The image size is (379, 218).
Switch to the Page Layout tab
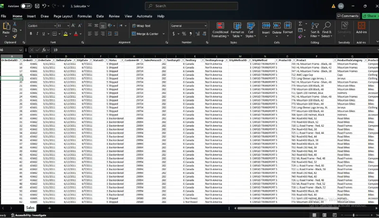tap(63, 16)
